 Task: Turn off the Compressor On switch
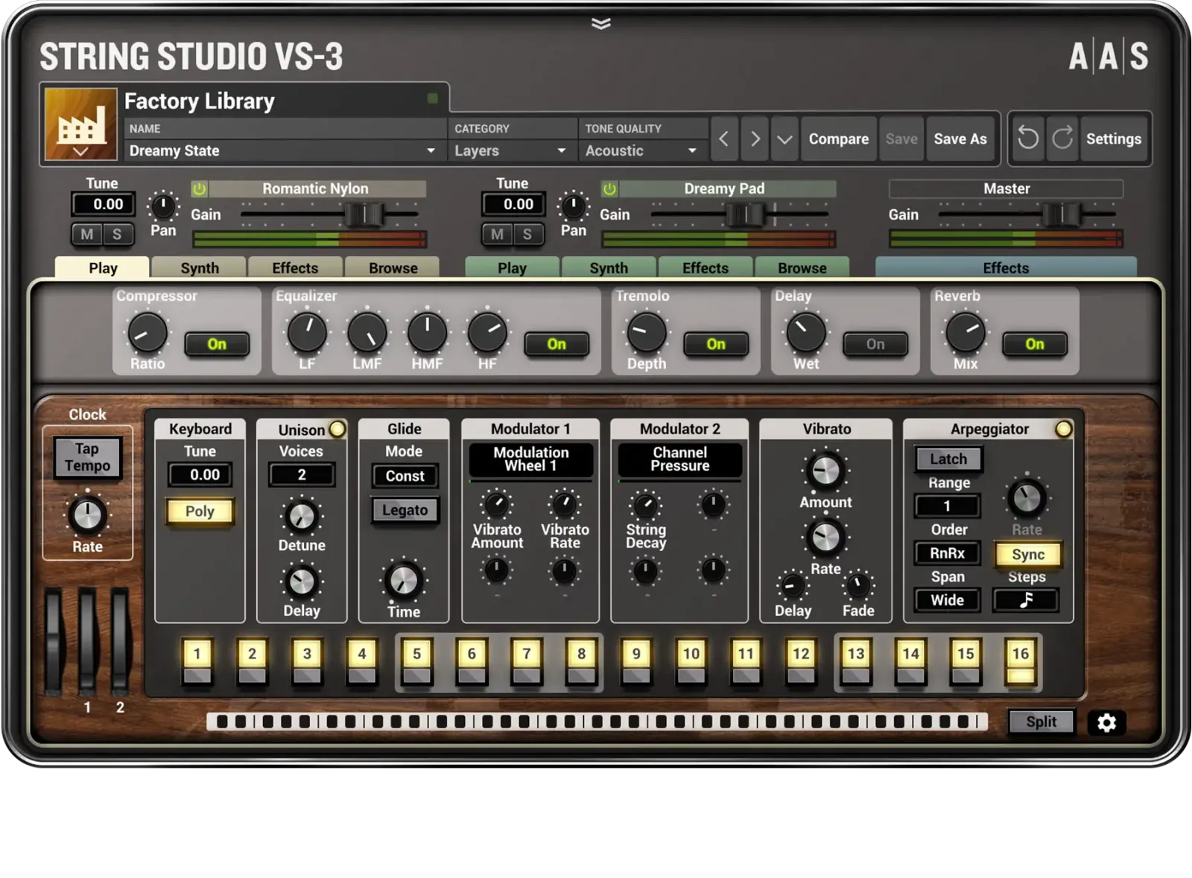coord(217,344)
